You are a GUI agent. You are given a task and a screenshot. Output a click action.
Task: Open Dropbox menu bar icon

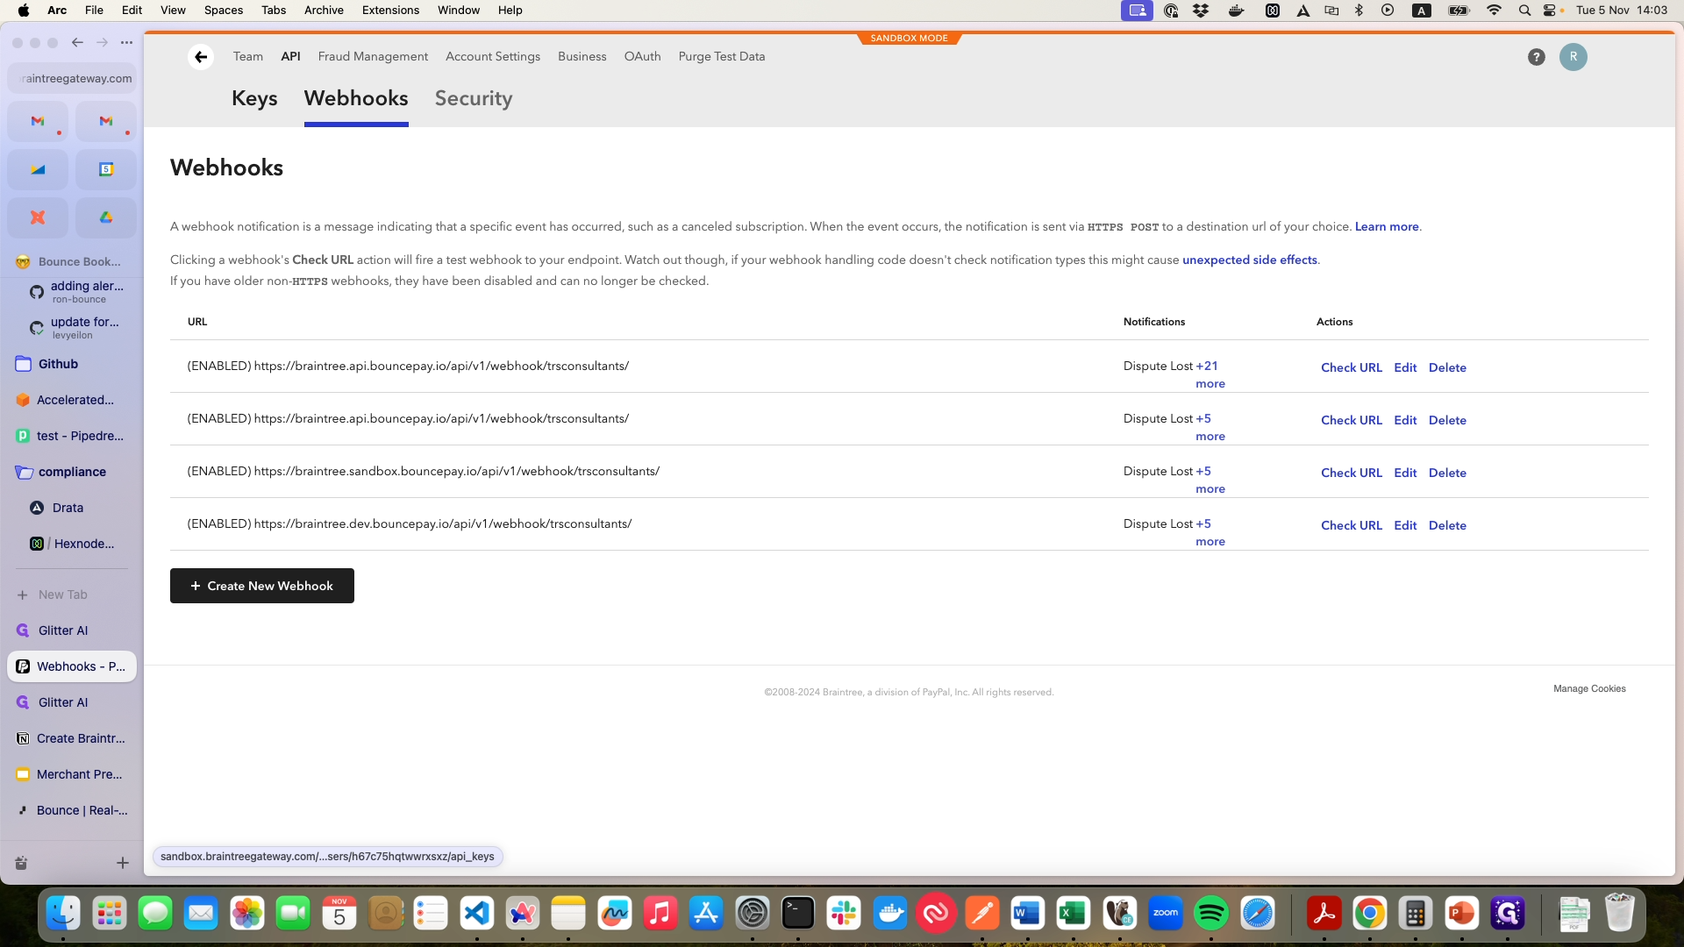coord(1201,11)
